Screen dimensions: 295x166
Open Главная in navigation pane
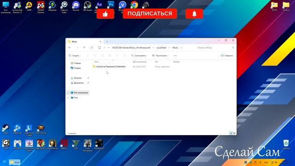76,63
